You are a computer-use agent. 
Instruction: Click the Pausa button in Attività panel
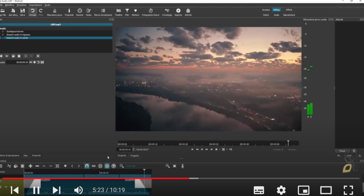pos(342,151)
